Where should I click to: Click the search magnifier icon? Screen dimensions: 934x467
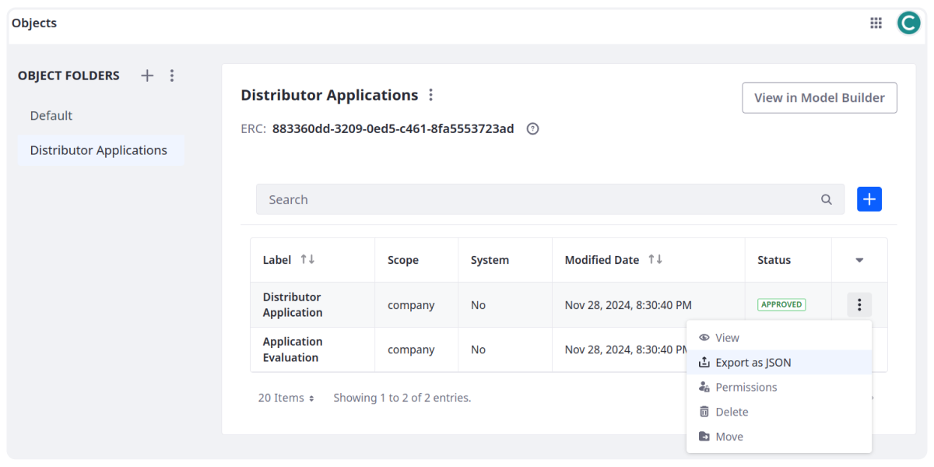pyautogui.click(x=827, y=199)
